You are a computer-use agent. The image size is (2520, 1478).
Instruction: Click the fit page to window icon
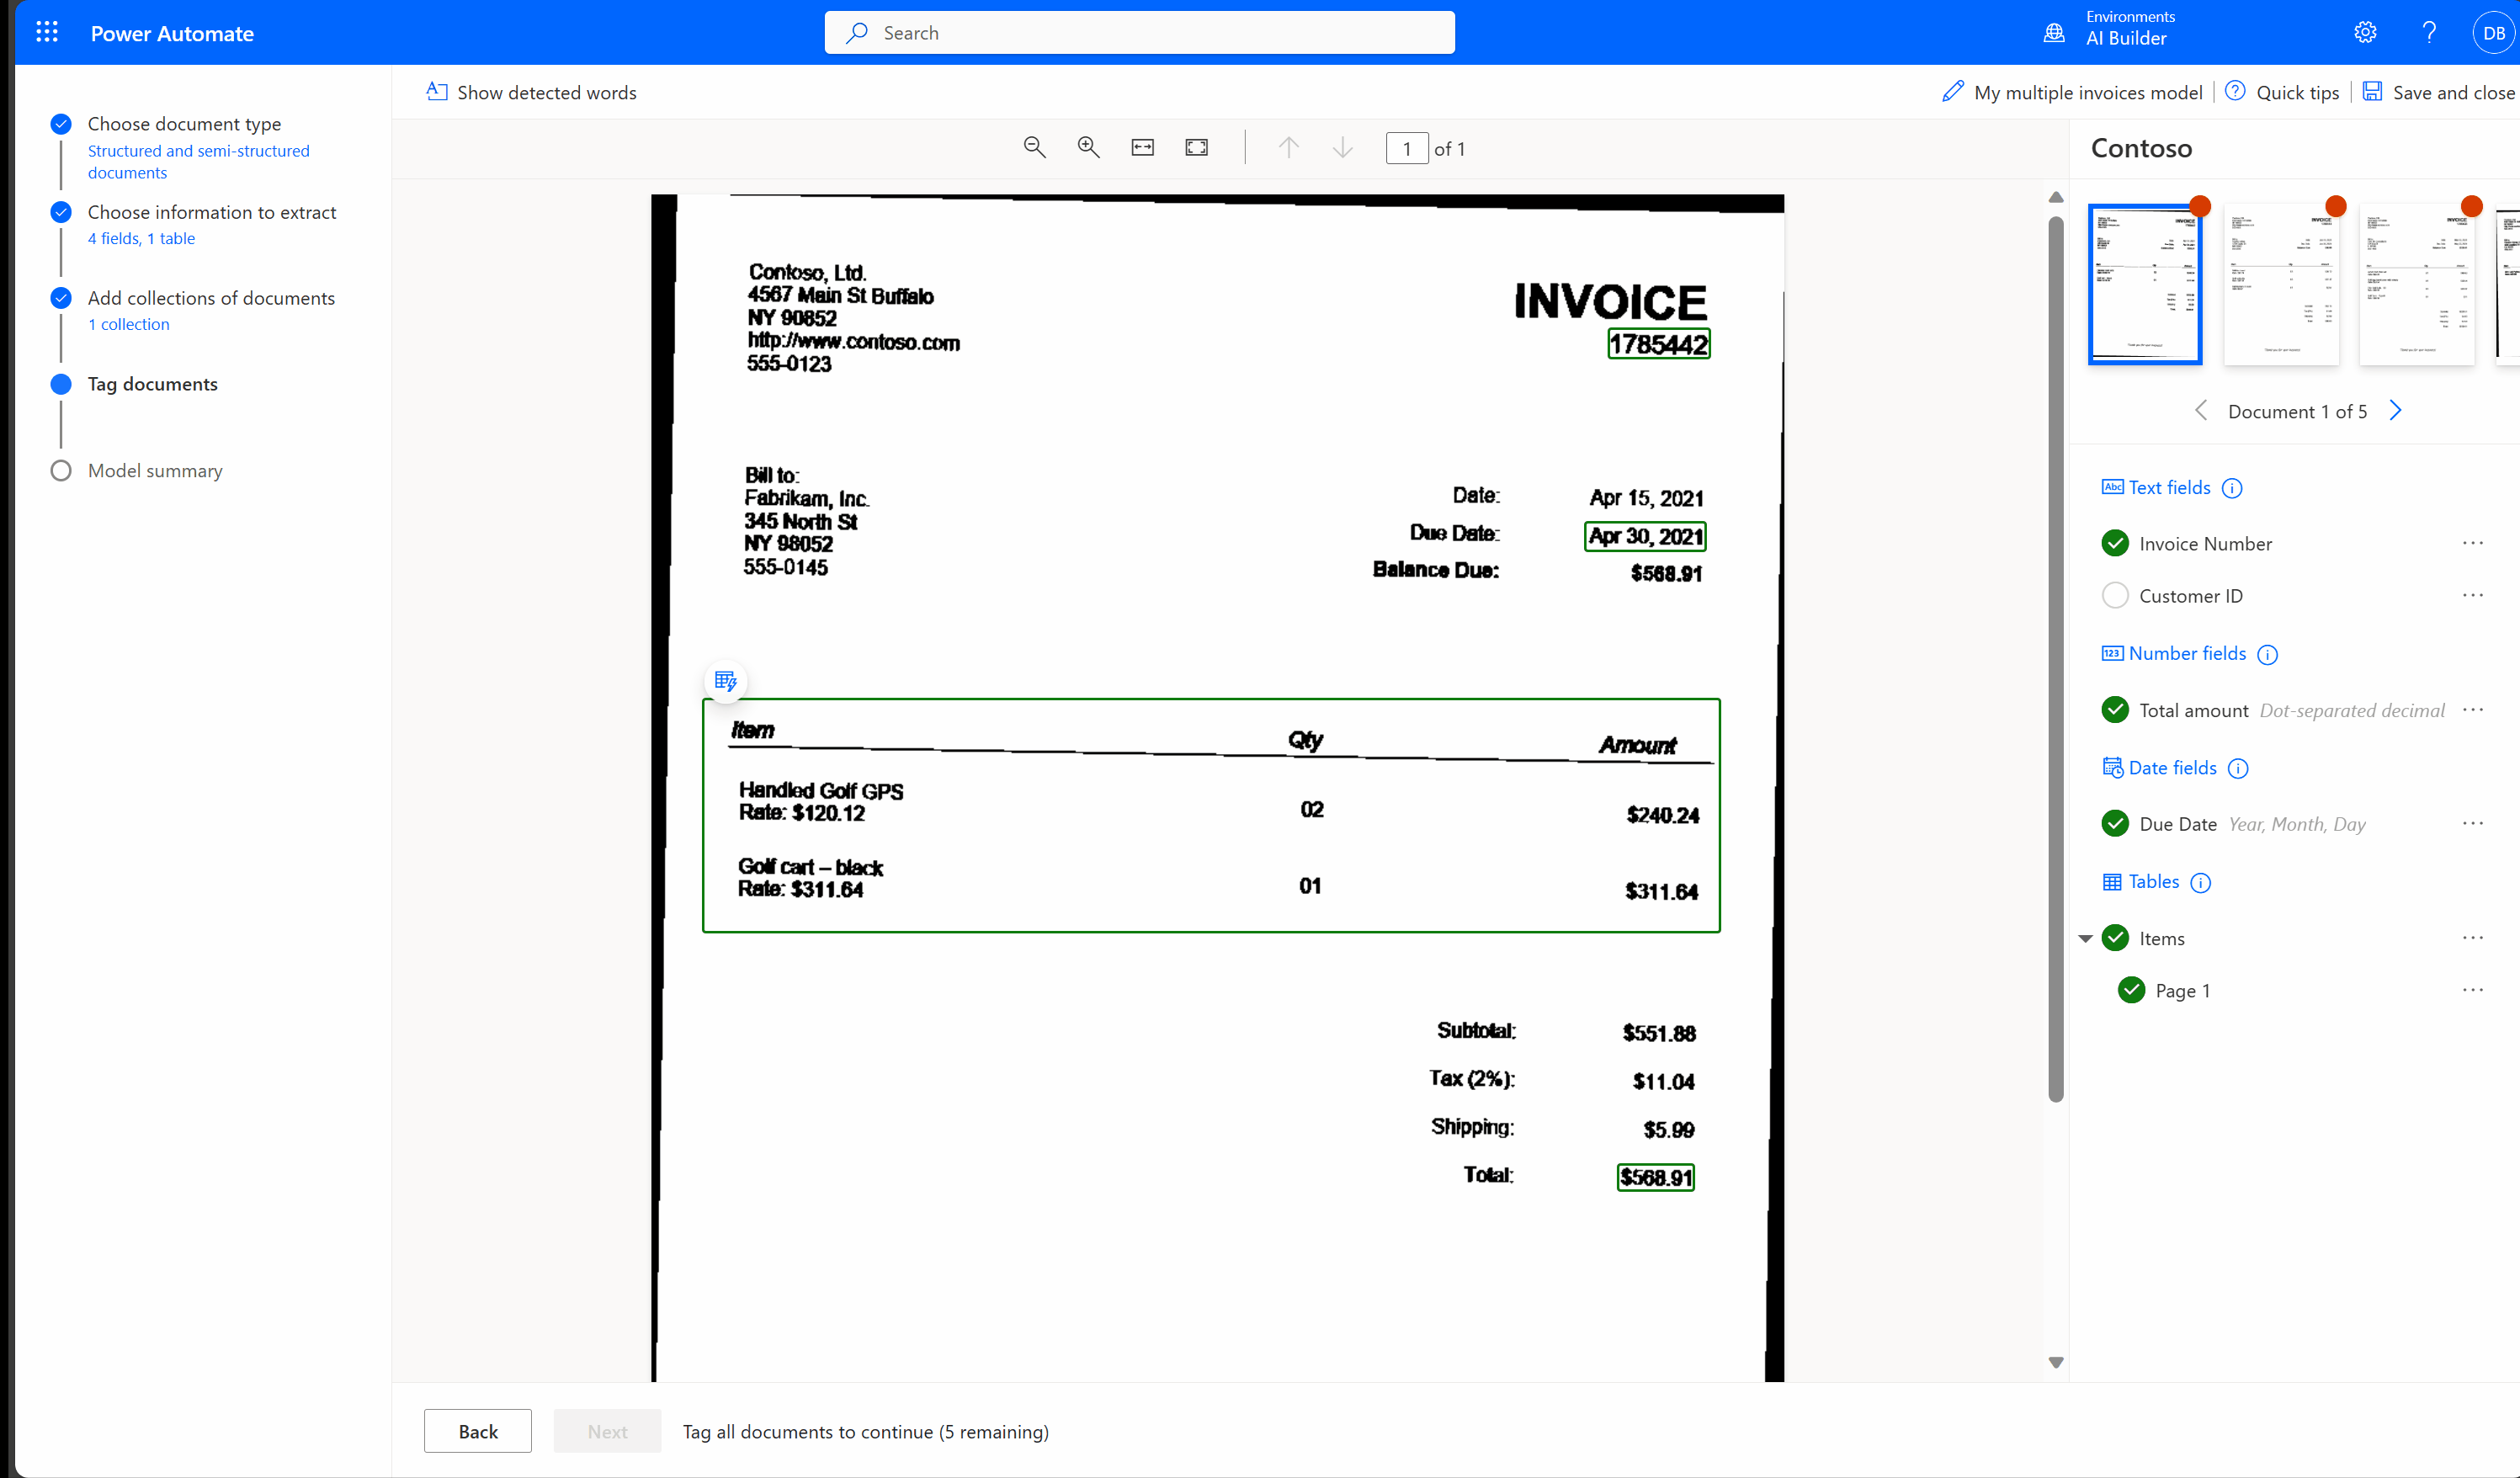pyautogui.click(x=1196, y=148)
